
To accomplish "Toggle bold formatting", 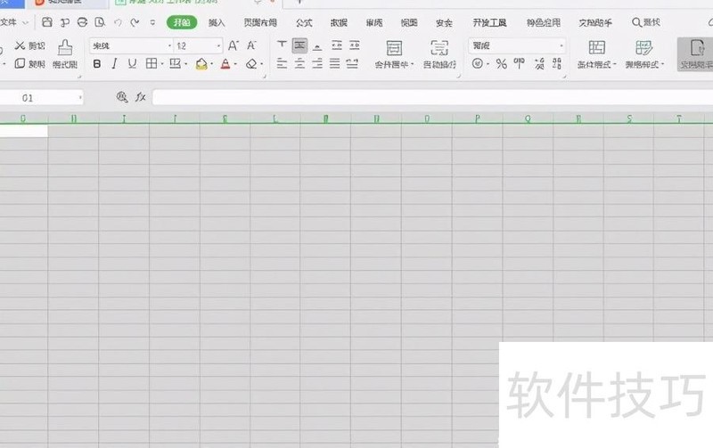I will pyautogui.click(x=97, y=64).
